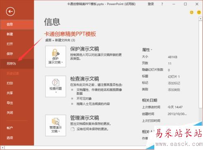203x150 pixels.
Task: Open the 打印 menu item
Action: [17, 83]
